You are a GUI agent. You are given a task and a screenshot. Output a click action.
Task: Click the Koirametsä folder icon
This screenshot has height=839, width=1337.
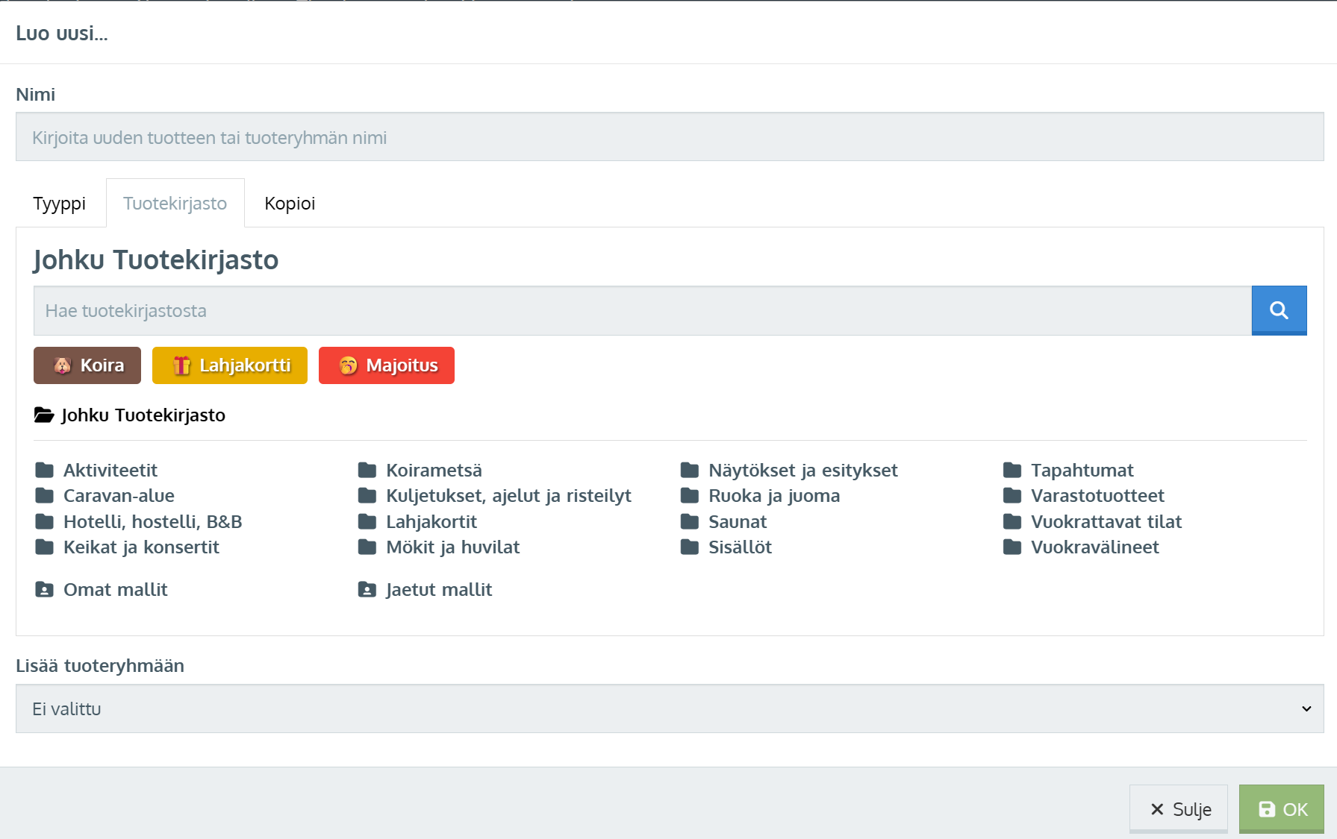click(x=367, y=471)
